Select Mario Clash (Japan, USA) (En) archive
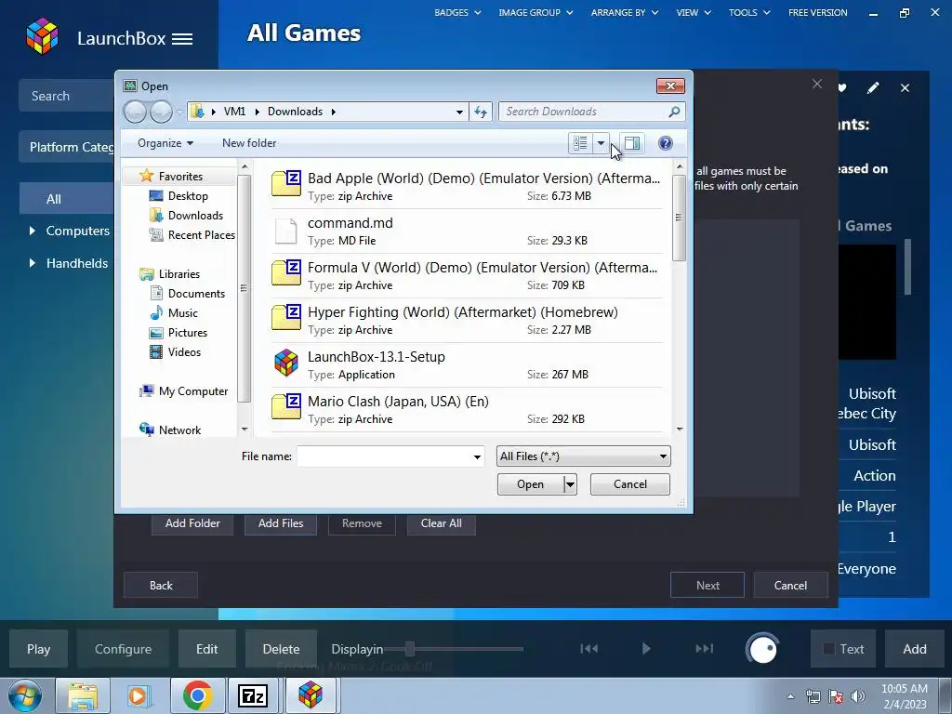Image resolution: width=952 pixels, height=714 pixels. coord(467,410)
